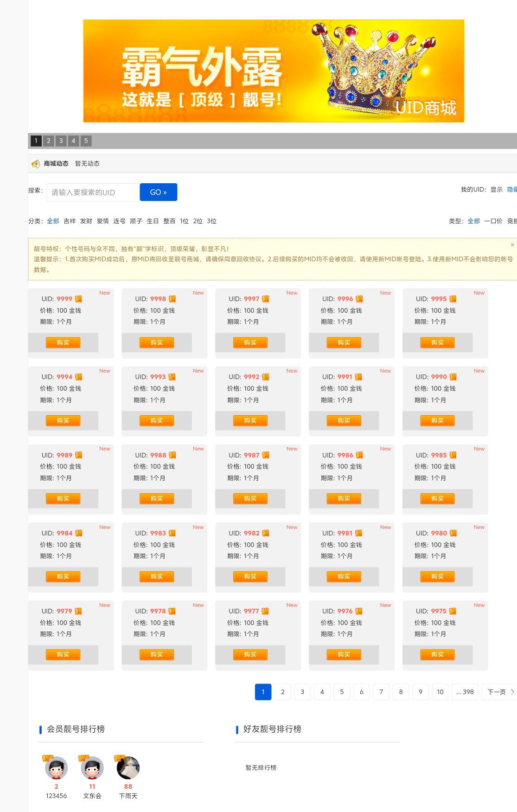
Task: Select type filter 全部
Action: (474, 221)
